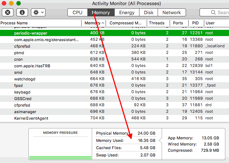Screen dimensions: 229x163
Task: Click PID 115 cell
Action: click(199, 118)
